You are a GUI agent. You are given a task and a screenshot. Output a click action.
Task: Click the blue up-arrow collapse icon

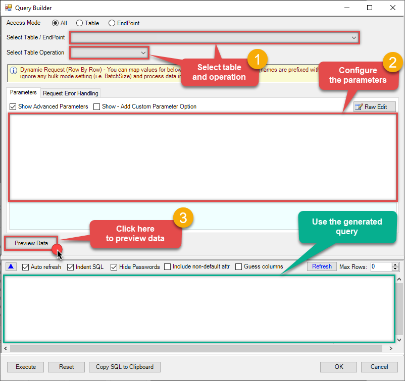point(12,266)
